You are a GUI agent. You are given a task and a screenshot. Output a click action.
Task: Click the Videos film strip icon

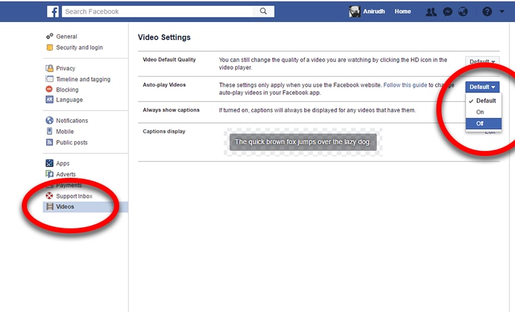point(49,207)
